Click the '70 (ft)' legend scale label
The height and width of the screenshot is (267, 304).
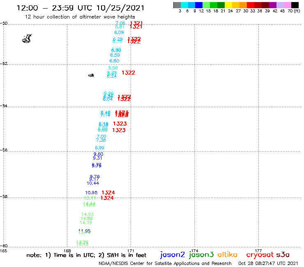(x=294, y=11)
